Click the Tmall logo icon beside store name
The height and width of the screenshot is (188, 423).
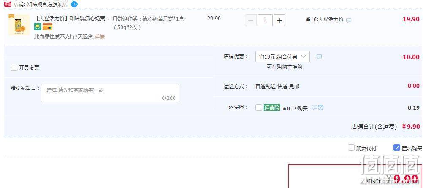click(8, 4)
